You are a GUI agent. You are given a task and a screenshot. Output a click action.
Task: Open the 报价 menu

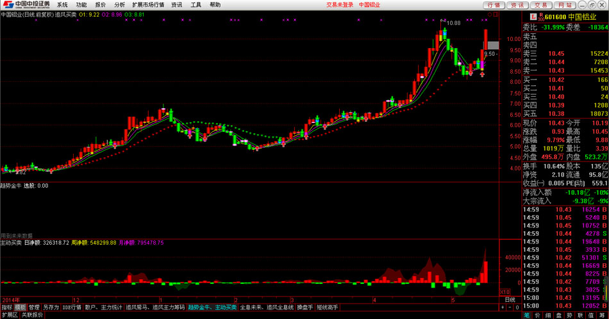click(100, 4)
